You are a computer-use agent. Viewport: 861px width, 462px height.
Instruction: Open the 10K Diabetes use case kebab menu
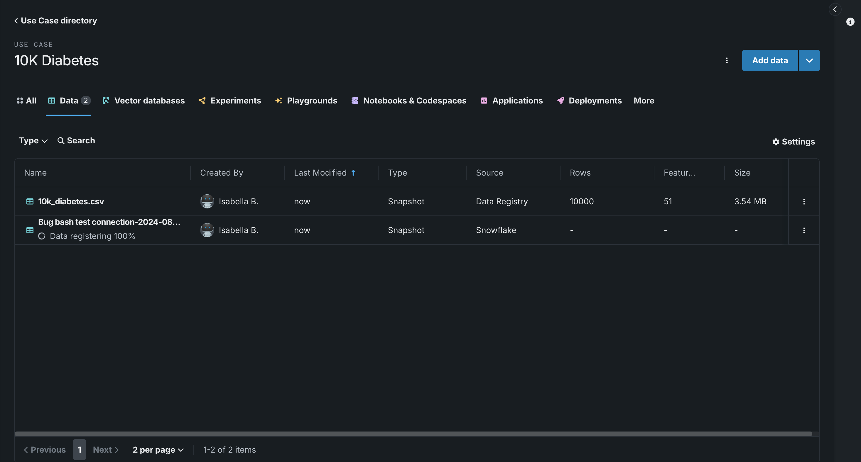727,60
